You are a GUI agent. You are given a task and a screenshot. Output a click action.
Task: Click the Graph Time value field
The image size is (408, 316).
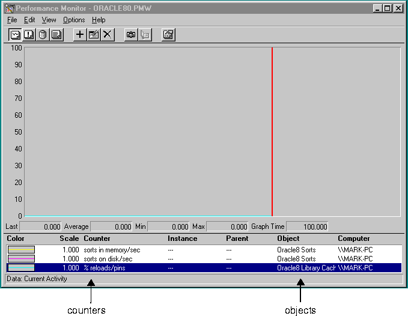tap(307, 226)
